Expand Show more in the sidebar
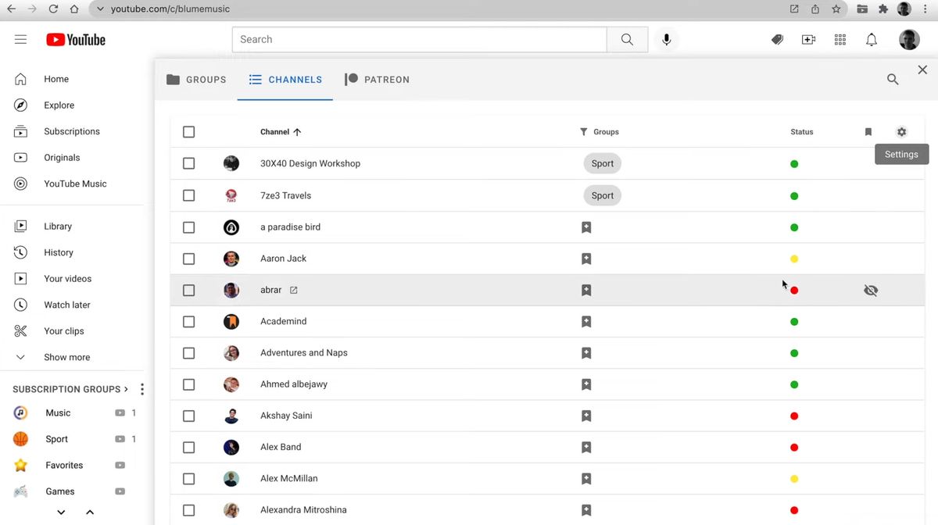The height and width of the screenshot is (525, 938). pos(66,357)
